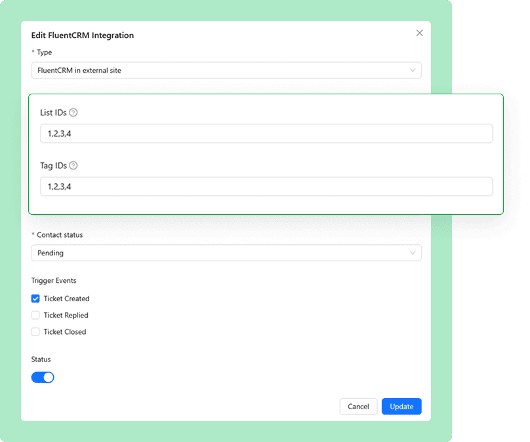Check the Ticket Closed trigger
This screenshot has width=530, height=442.
pos(35,332)
